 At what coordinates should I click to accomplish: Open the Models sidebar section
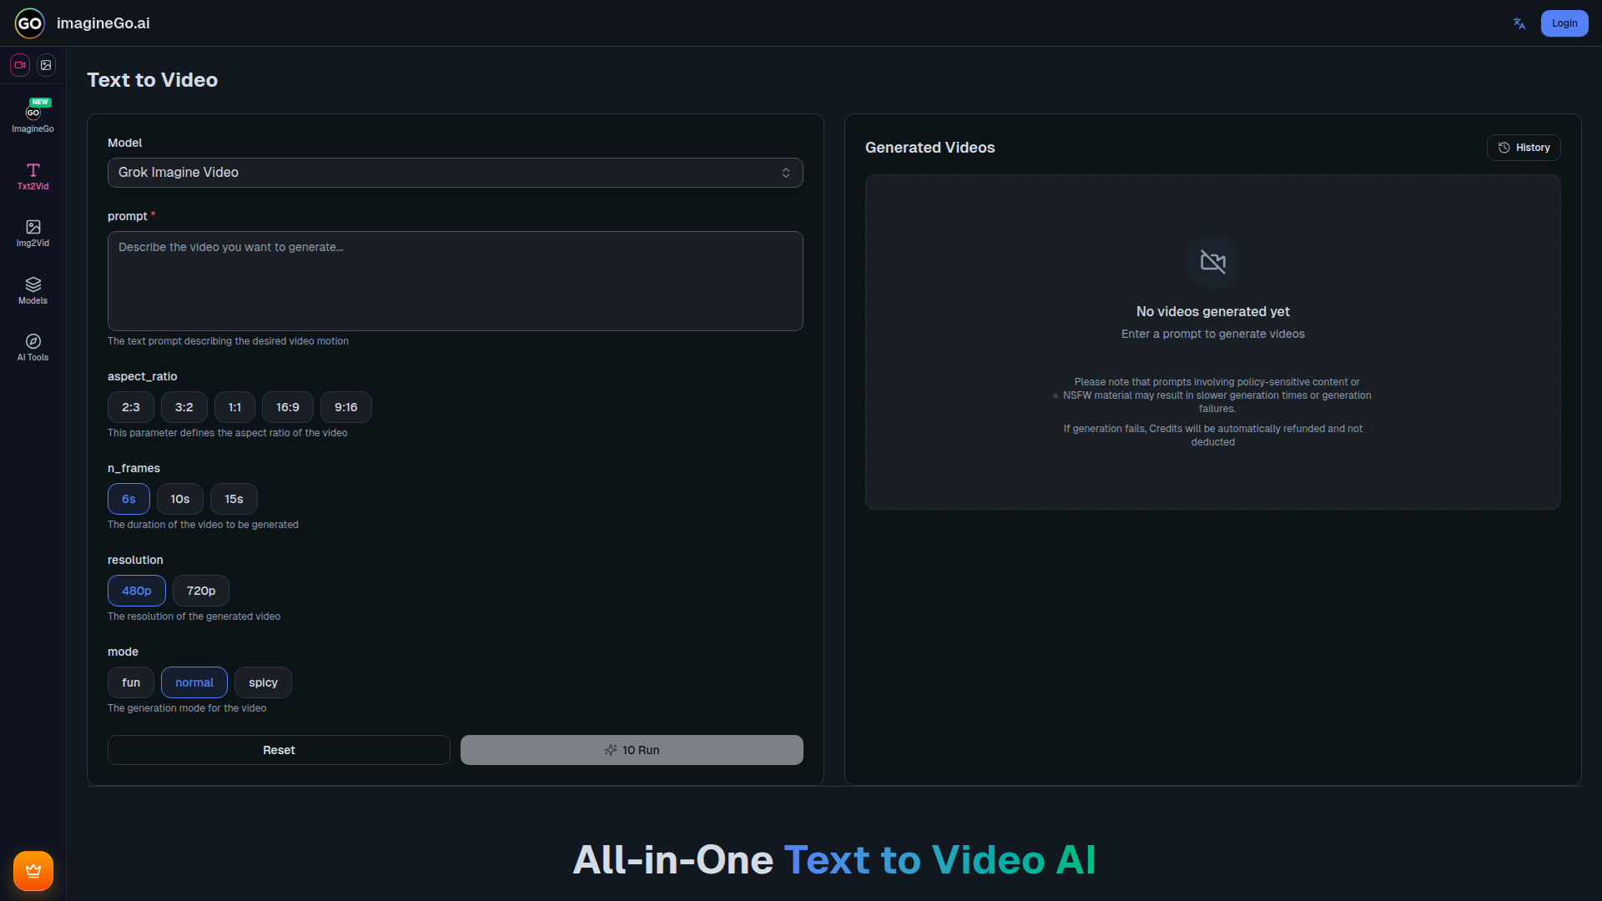click(33, 290)
